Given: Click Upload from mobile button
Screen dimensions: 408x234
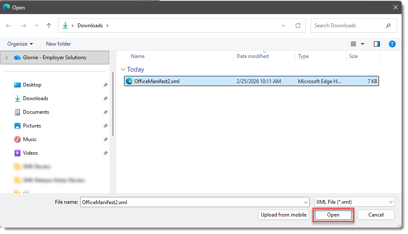Looking at the screenshot, I should (284, 215).
